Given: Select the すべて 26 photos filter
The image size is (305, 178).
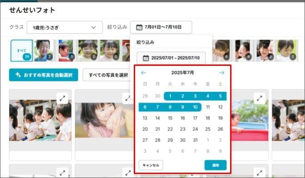Looking at the screenshot, I should 21,51.
